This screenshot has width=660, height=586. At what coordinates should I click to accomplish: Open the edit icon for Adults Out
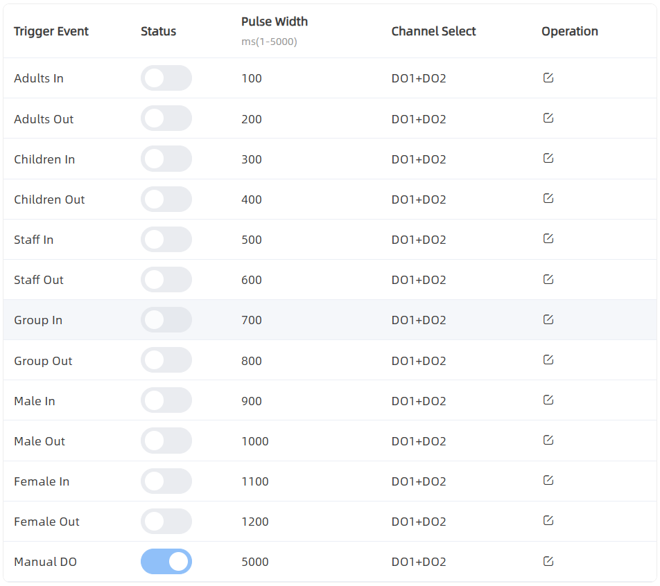(548, 118)
